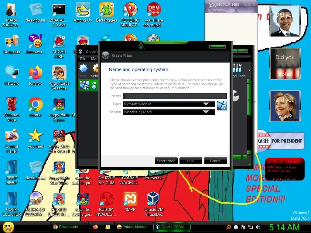Click the 5:14 AM taskbar clock
This screenshot has height=233, width=311.
284,227
